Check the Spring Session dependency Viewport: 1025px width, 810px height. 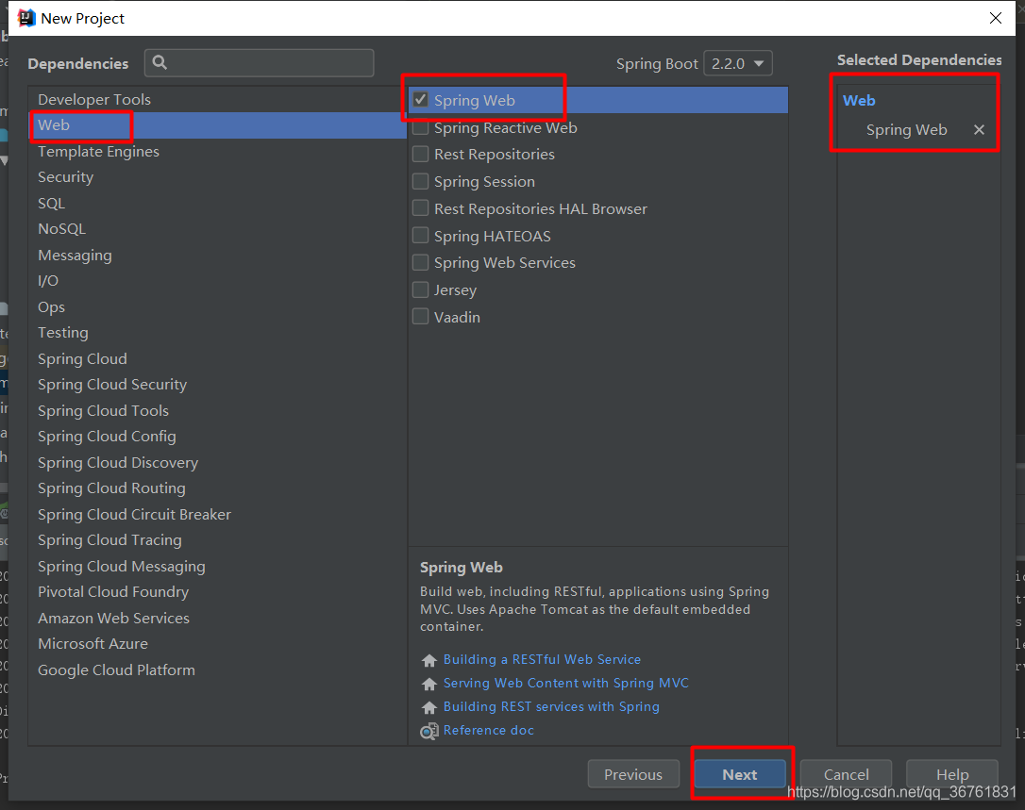421,181
